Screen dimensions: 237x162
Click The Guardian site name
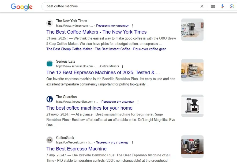66,97
